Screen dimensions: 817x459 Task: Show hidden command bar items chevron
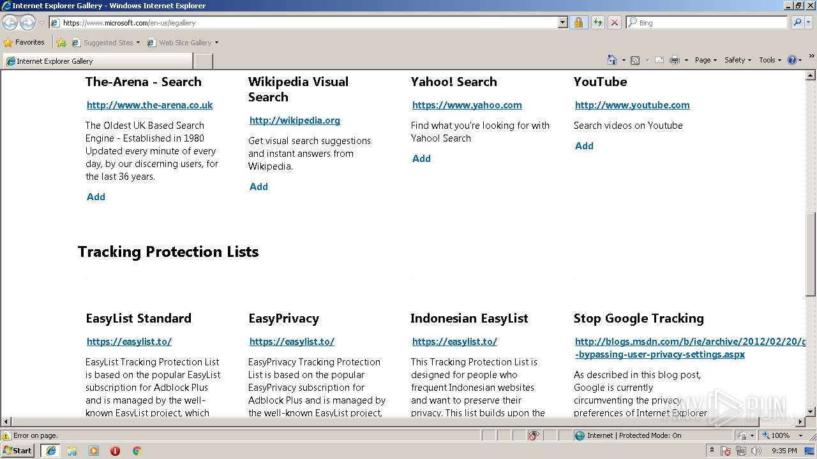coord(811,57)
